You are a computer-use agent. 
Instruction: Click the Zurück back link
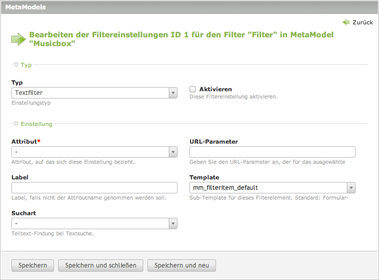tap(362, 22)
